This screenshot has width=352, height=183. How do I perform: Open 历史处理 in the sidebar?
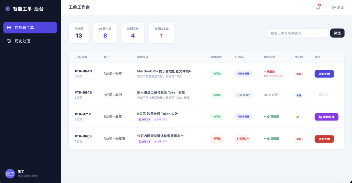point(30,41)
